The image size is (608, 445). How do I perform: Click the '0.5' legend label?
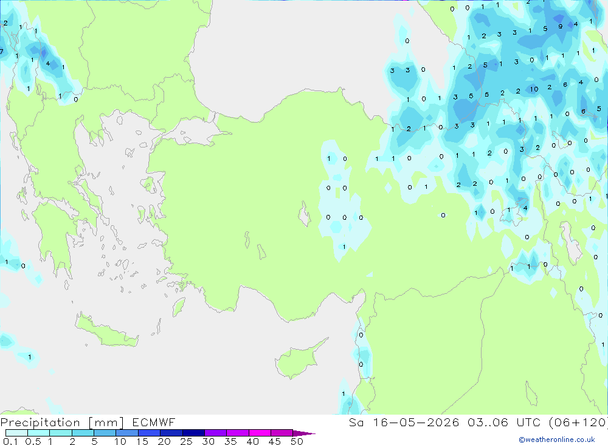[33, 441]
